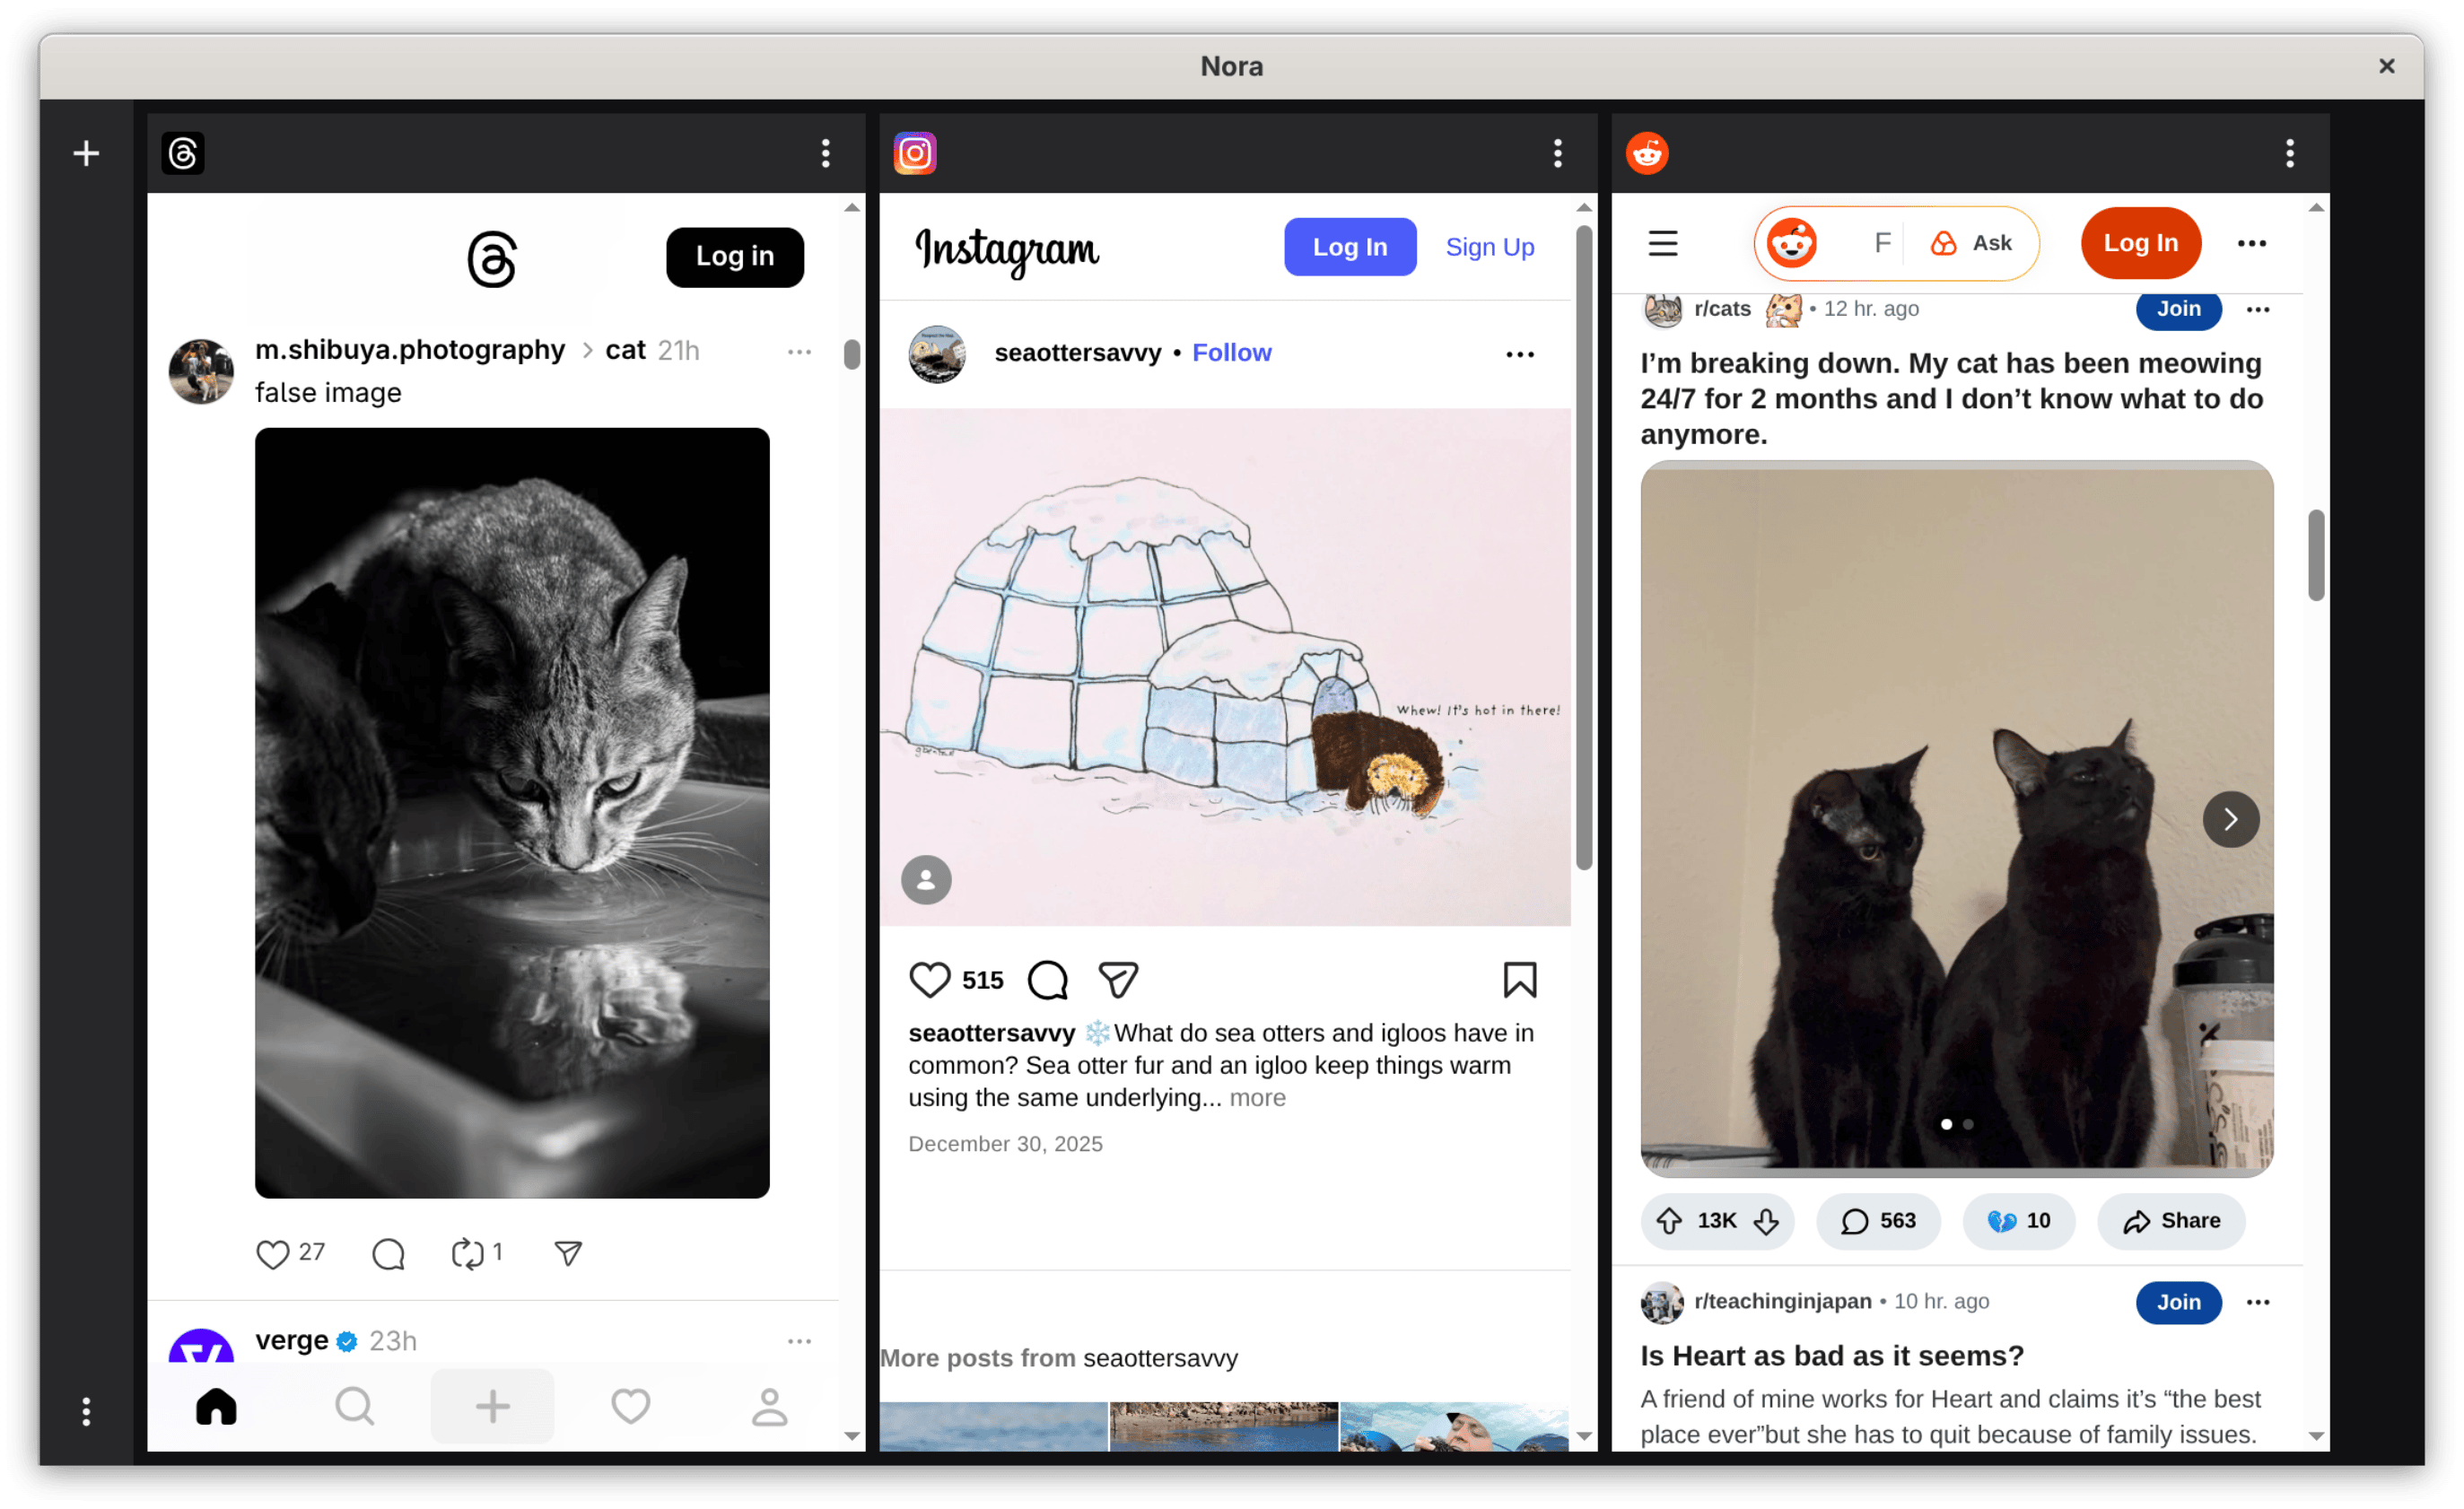Viewport: 2464px width, 1509px height.
Task: Open the Instagram column's three-dot menu
Action: [1557, 153]
